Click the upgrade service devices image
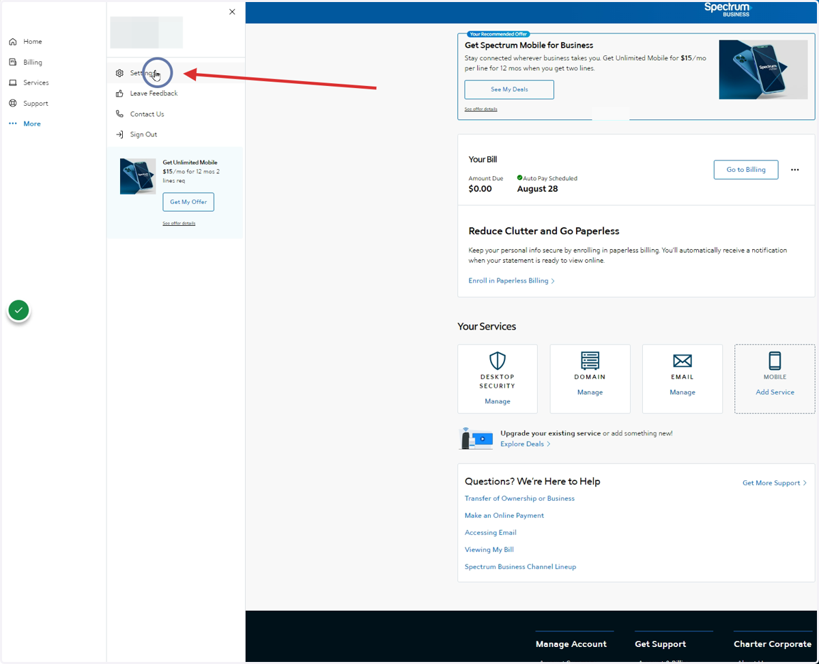 coord(476,438)
